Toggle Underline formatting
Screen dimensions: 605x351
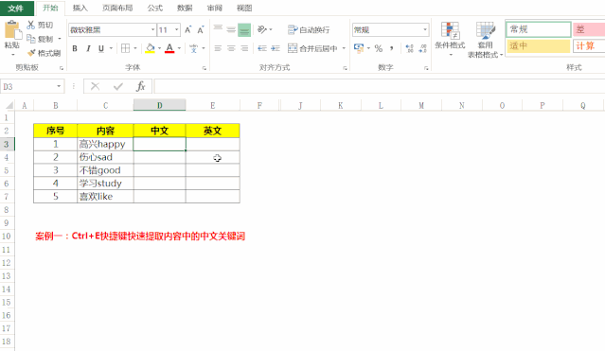[101, 48]
